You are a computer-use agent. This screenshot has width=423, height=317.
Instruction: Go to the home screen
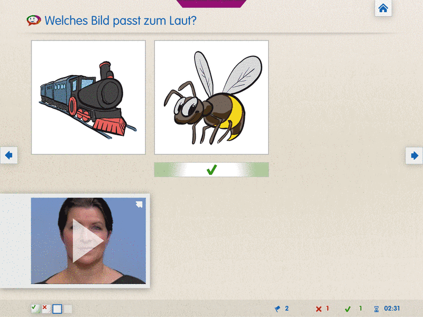pos(383,8)
